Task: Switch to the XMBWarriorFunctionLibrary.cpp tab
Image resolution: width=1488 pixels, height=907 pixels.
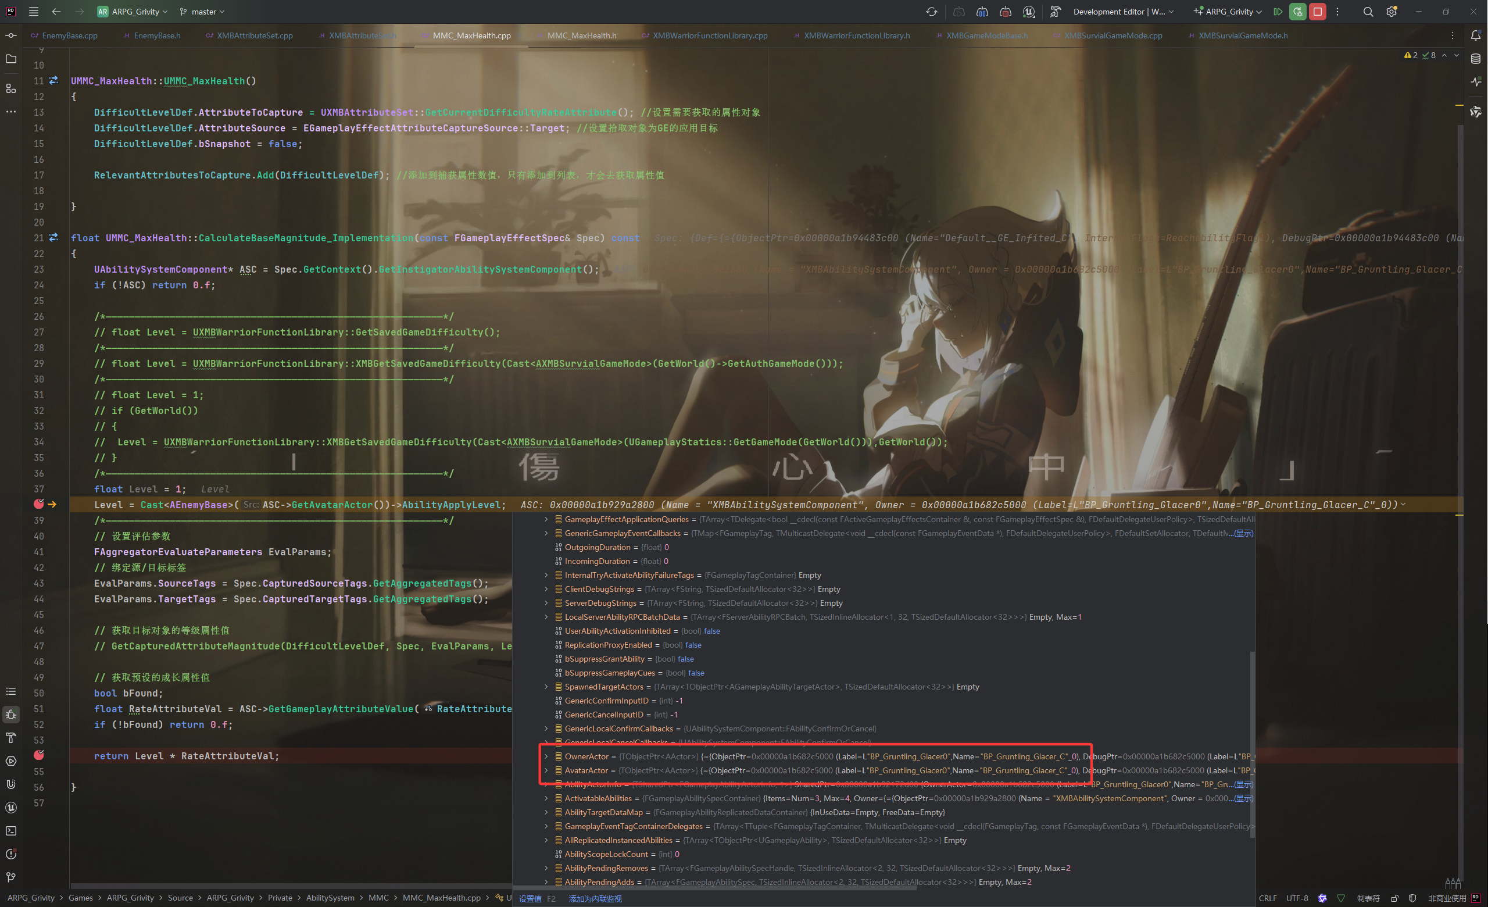Action: [704, 35]
